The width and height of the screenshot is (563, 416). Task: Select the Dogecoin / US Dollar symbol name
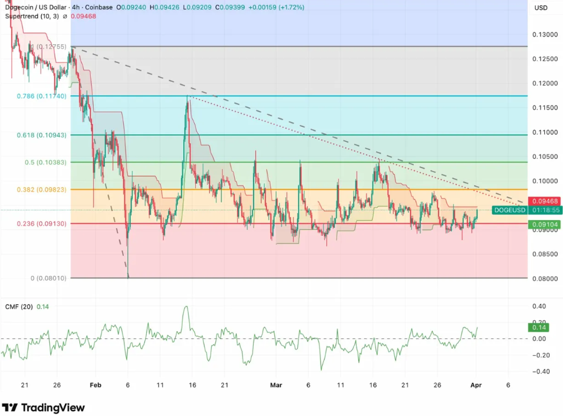click(x=36, y=7)
